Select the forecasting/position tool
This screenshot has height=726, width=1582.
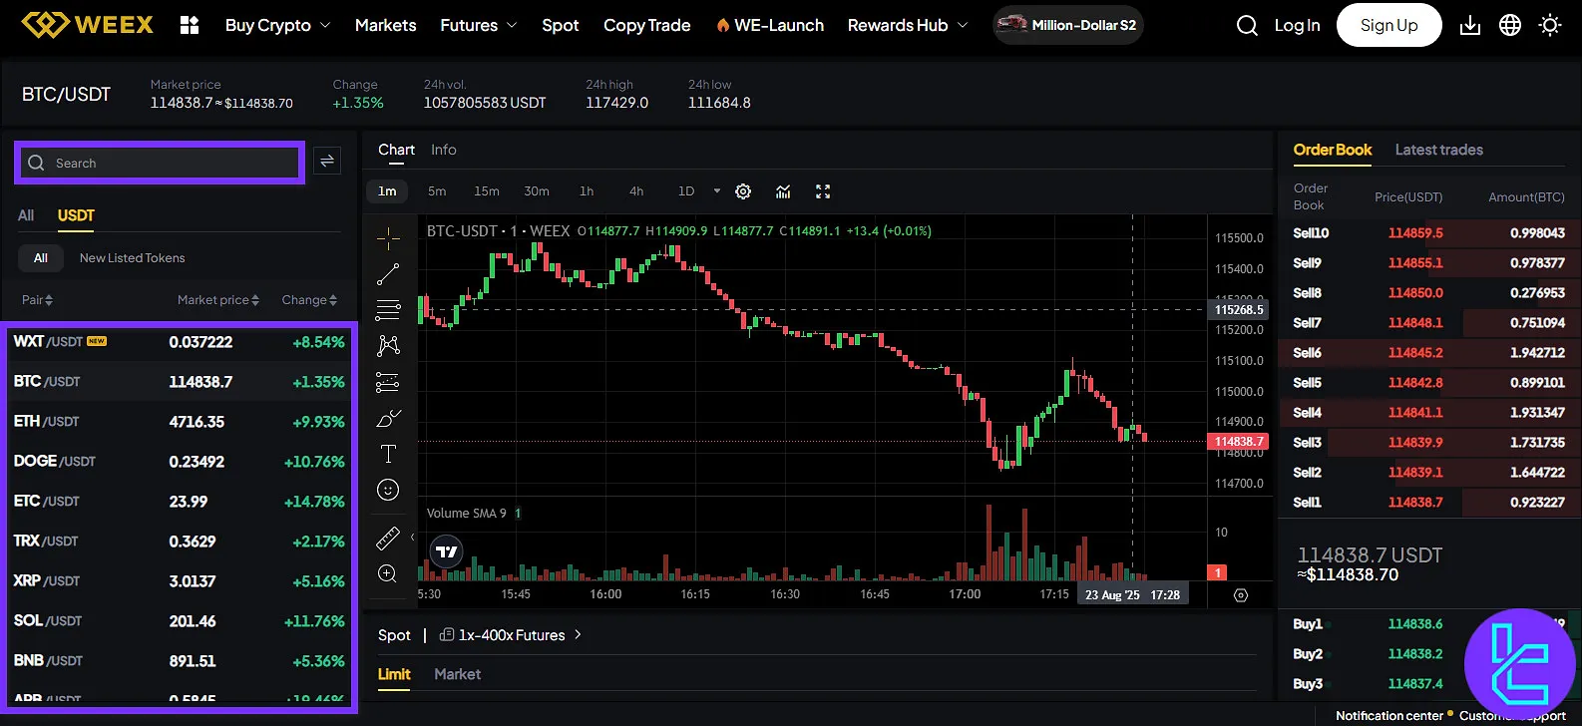388,382
